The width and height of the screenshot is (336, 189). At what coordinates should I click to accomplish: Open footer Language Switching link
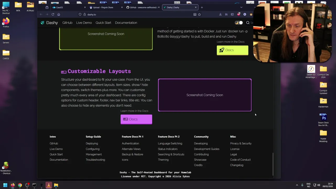click(170, 144)
